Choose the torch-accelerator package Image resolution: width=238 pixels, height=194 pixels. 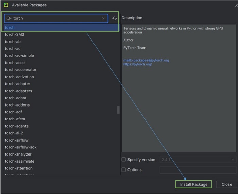click(x=20, y=70)
